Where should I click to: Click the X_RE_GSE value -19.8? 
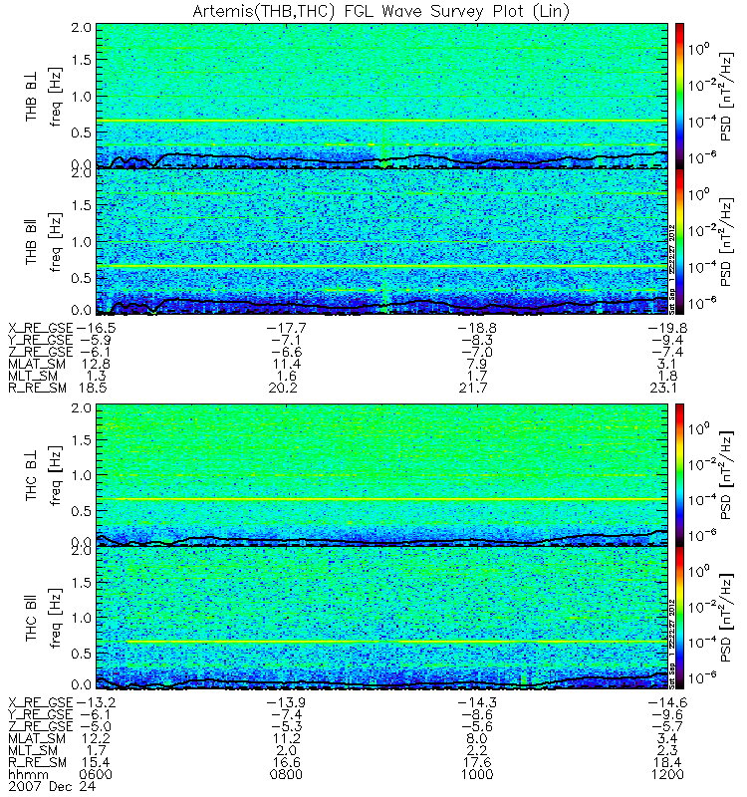point(667,328)
